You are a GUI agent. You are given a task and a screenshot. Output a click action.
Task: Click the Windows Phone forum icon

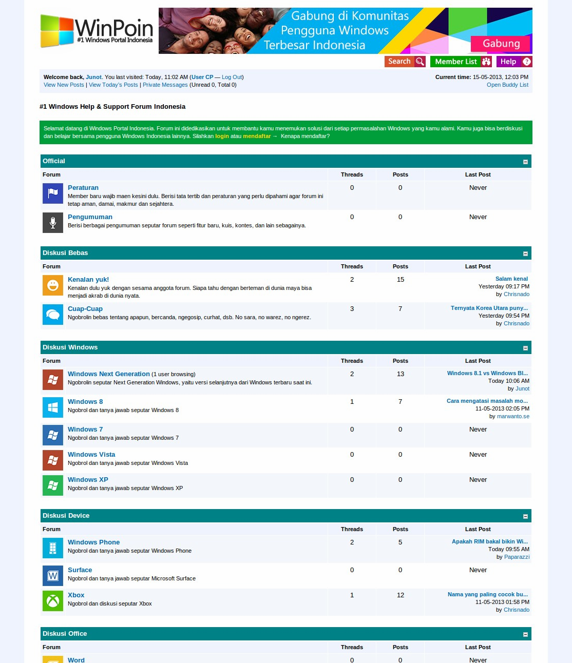53,548
